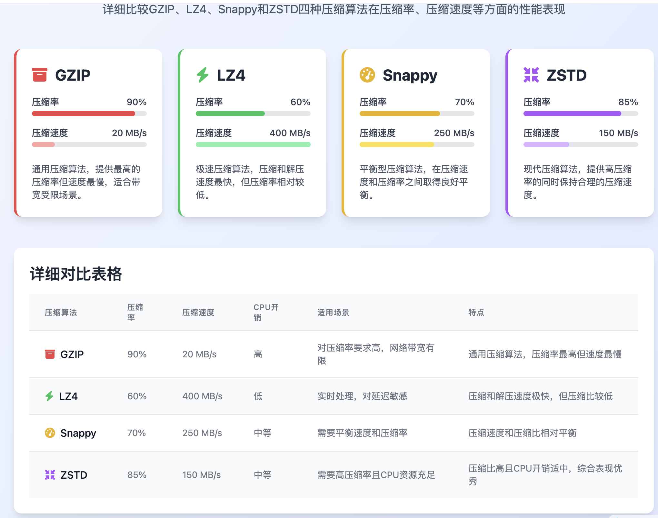Click the purple compress arrows icon on ZSTD card

pos(531,75)
